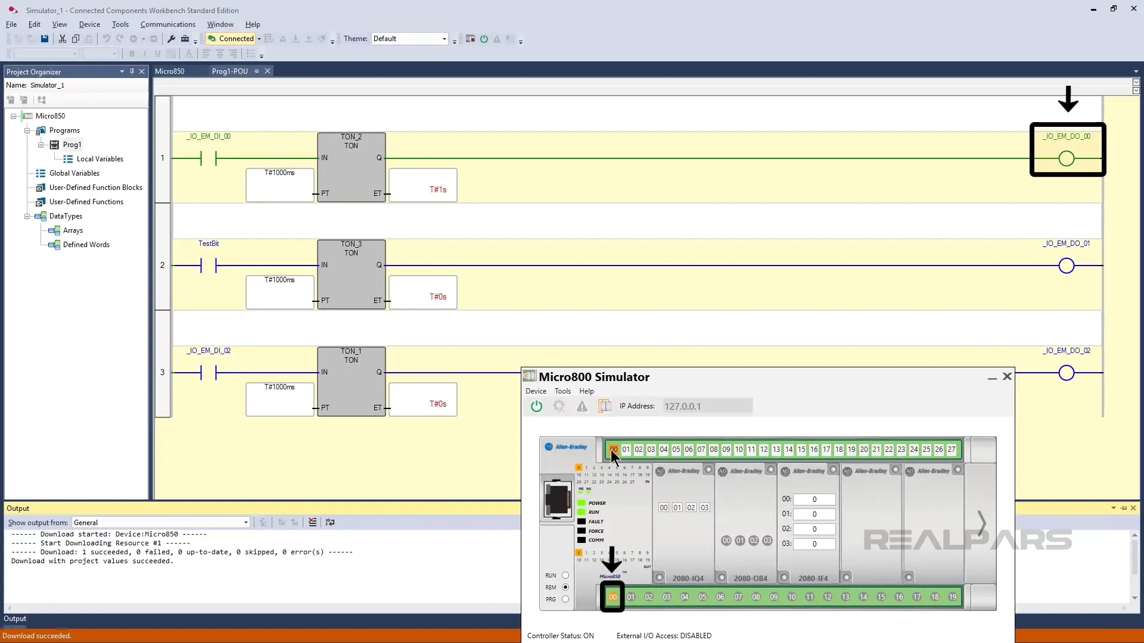Click the power button in Micro800 Simulator
Viewport: 1144px width, 643px height.
(537, 406)
